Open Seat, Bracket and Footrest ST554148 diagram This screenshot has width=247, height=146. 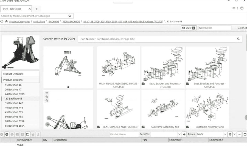[x=163, y=68]
